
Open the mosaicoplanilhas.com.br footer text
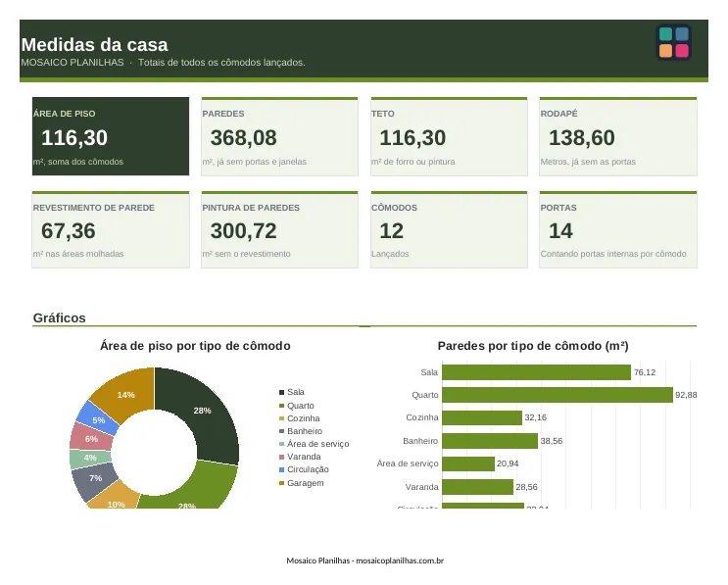pyautogui.click(x=400, y=561)
